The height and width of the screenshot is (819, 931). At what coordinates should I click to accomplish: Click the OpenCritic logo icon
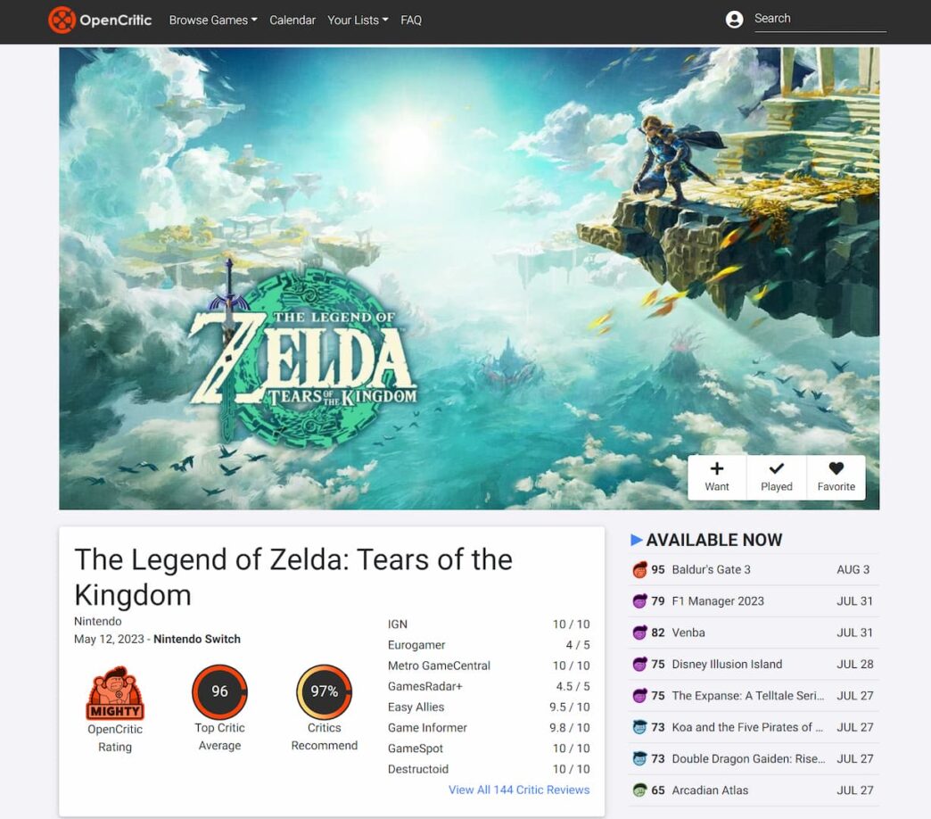62,20
